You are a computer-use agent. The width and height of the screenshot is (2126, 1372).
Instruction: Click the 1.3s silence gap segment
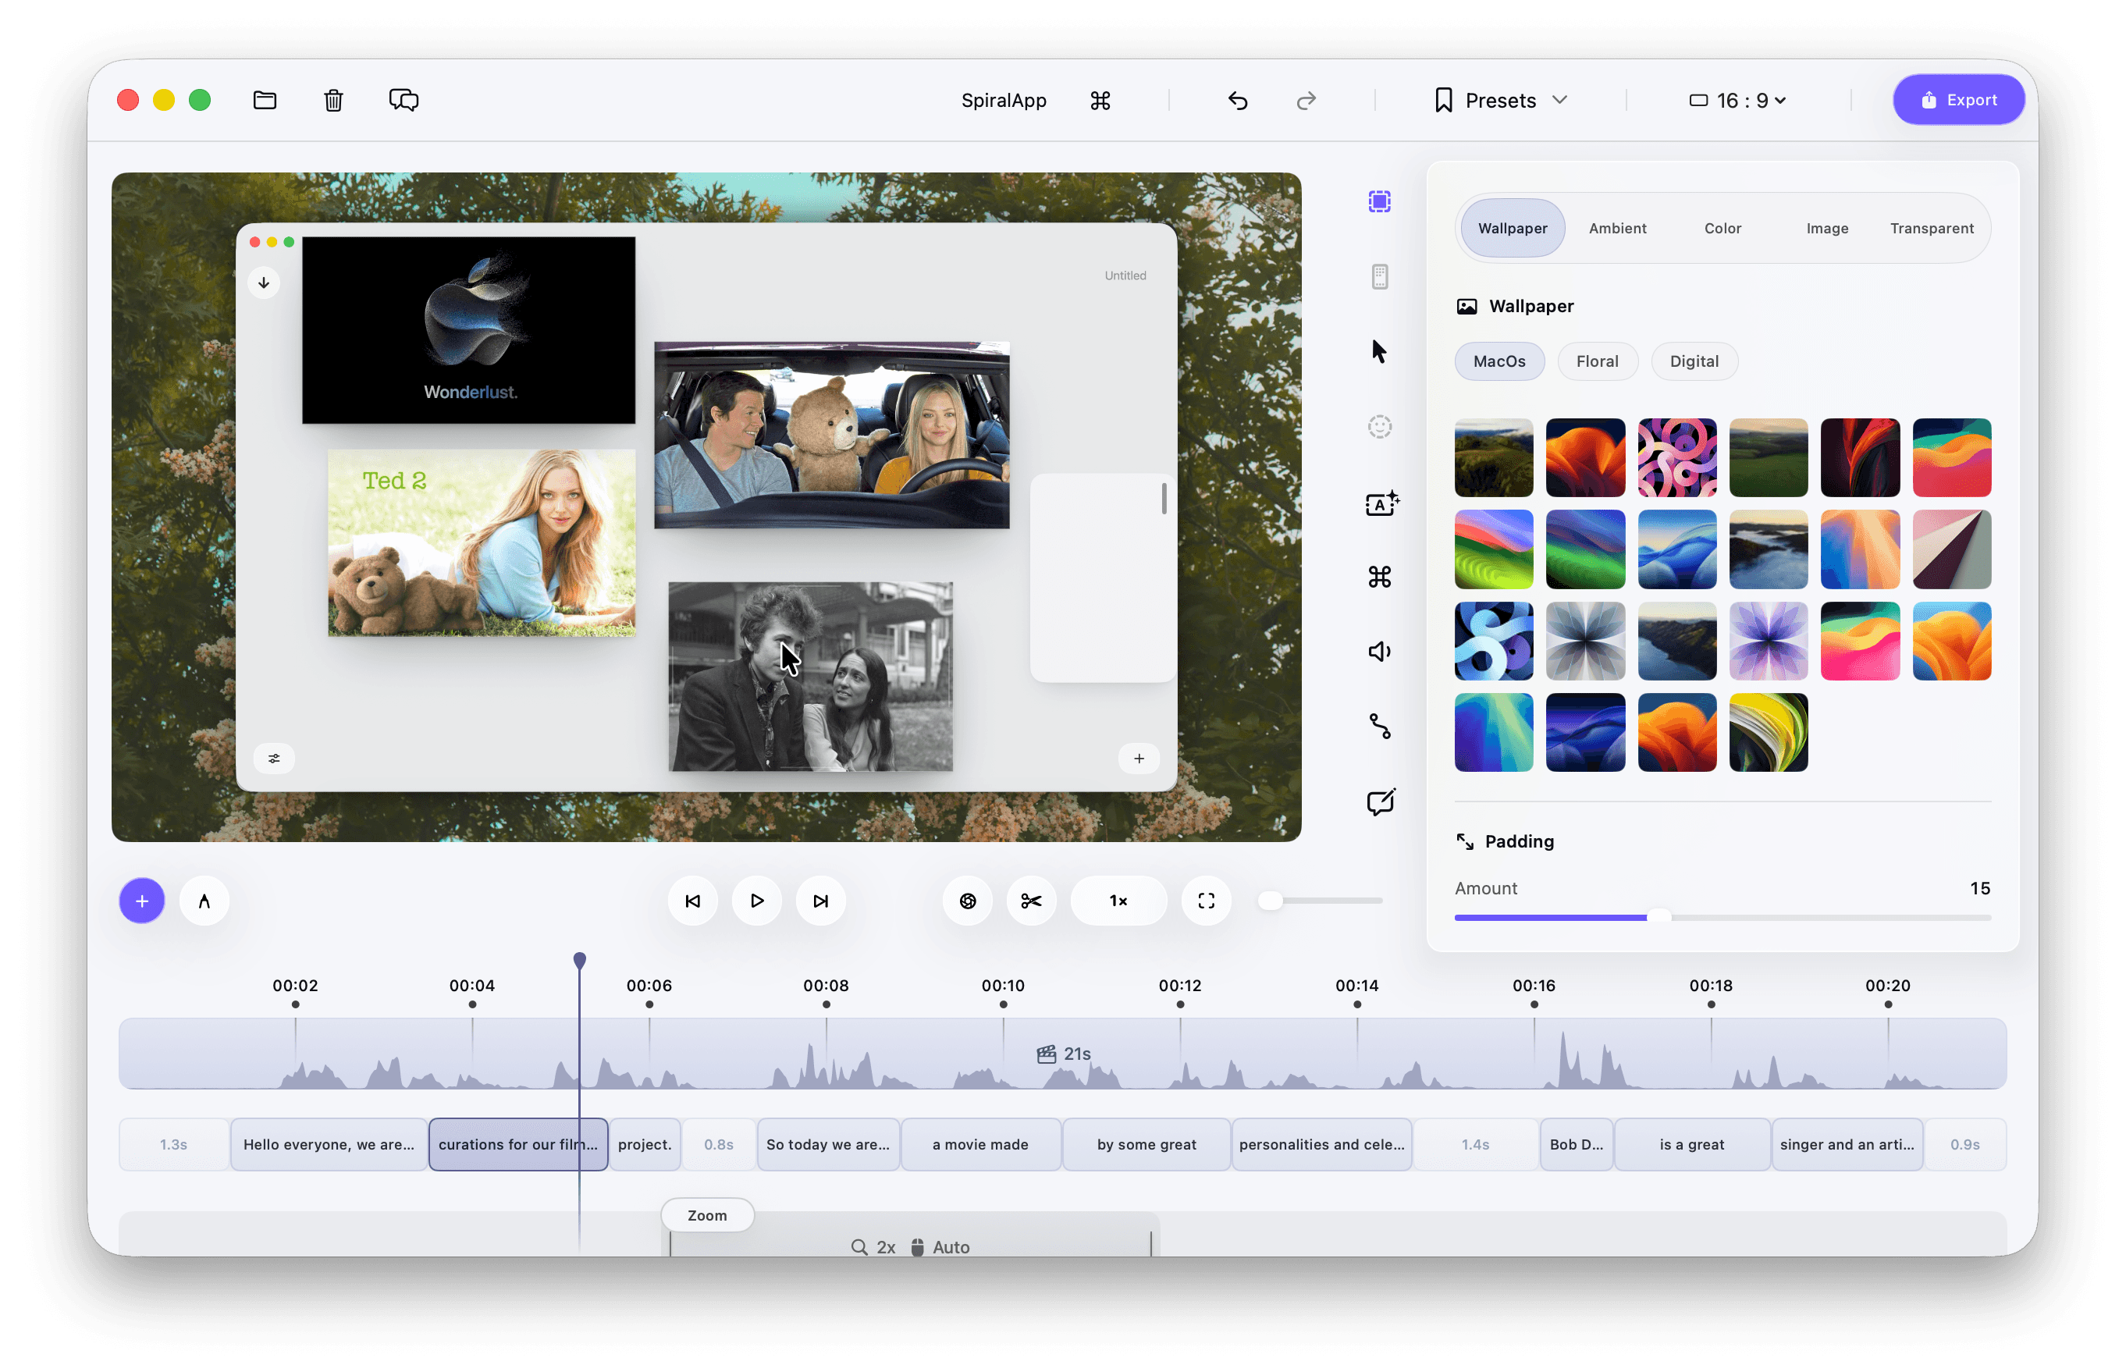coord(174,1145)
